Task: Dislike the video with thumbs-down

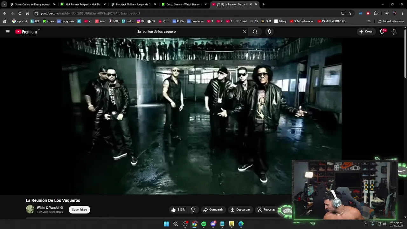Action: pos(193,210)
